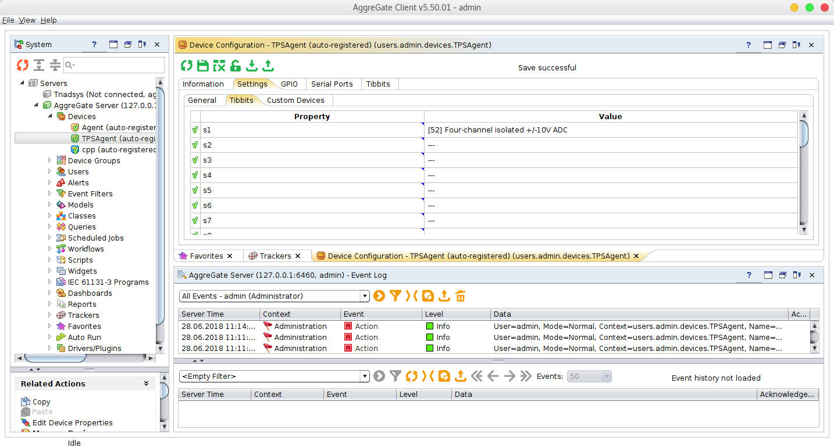Image resolution: width=834 pixels, height=448 pixels.
Task: Refresh the Device Configuration properties
Action: point(186,66)
